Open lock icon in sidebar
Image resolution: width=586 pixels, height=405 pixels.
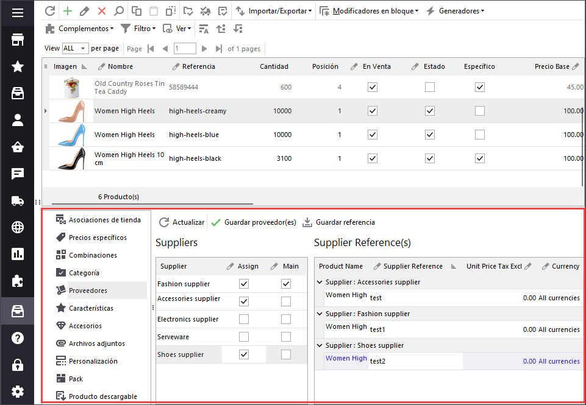[18, 365]
